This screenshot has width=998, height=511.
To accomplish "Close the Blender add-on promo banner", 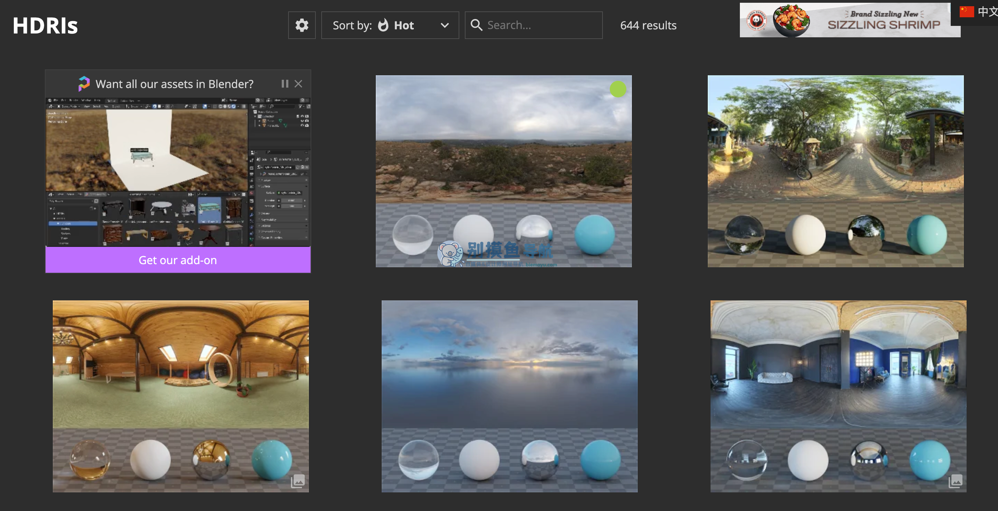I will pyautogui.click(x=298, y=84).
